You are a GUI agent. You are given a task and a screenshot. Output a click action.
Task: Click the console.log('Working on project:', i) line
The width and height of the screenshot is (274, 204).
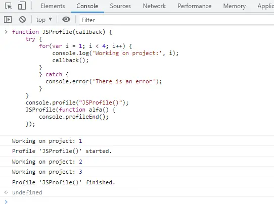(115, 53)
